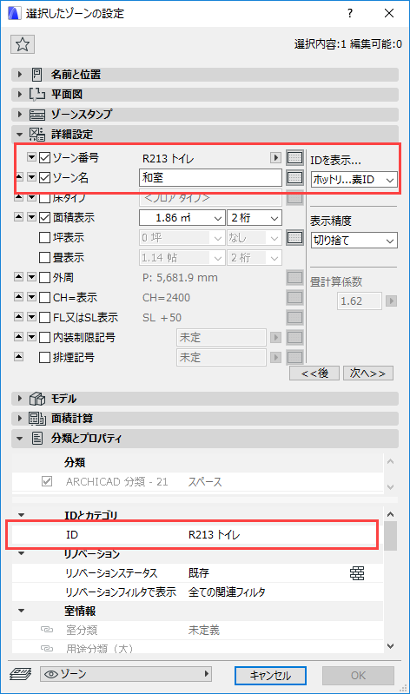Enable the FL又はSL表示 checkbox
410x694 pixels.
(x=44, y=317)
